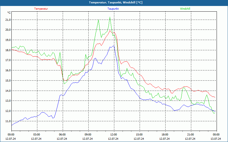
Task: Click the 09:00 time axis label
Action: (88, 135)
